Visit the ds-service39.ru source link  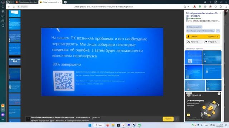194,18
